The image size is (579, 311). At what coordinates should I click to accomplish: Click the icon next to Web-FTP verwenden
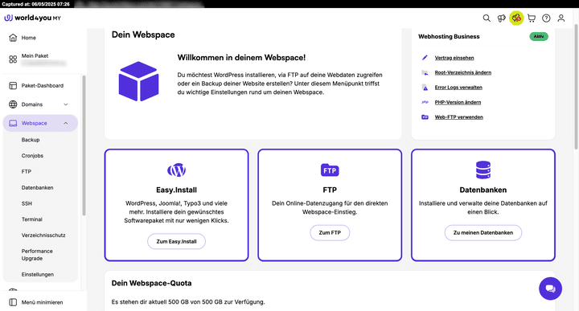point(425,117)
